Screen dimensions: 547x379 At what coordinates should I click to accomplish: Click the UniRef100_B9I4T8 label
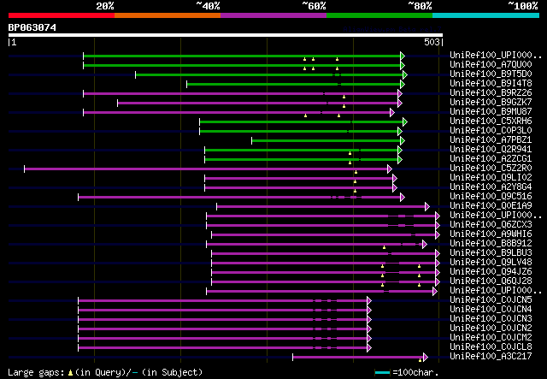pos(491,83)
